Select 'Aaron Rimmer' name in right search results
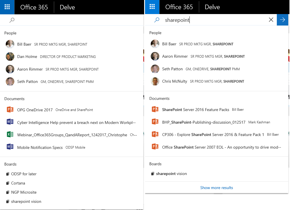Image resolution: width=290 pixels, height=210 pixels. 175,56
